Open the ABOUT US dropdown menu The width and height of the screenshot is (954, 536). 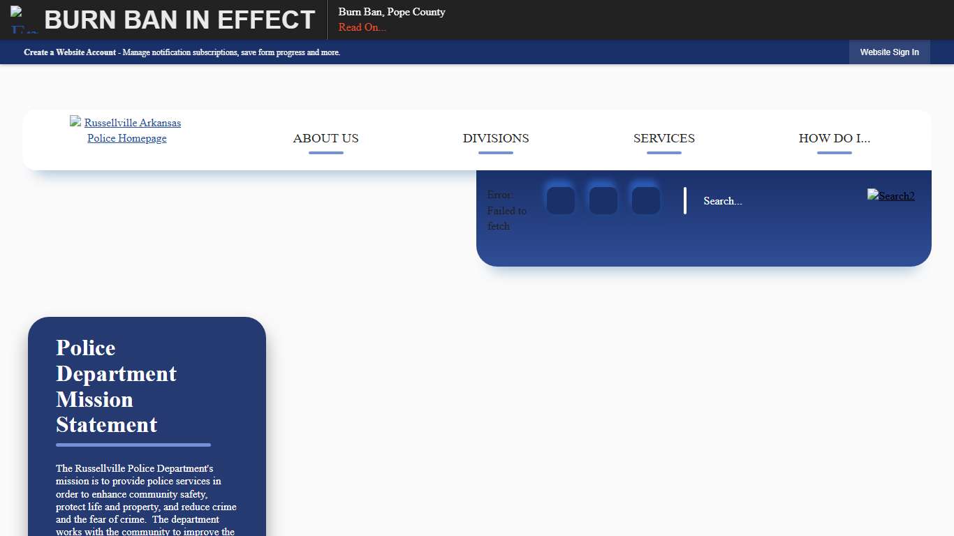pos(325,138)
